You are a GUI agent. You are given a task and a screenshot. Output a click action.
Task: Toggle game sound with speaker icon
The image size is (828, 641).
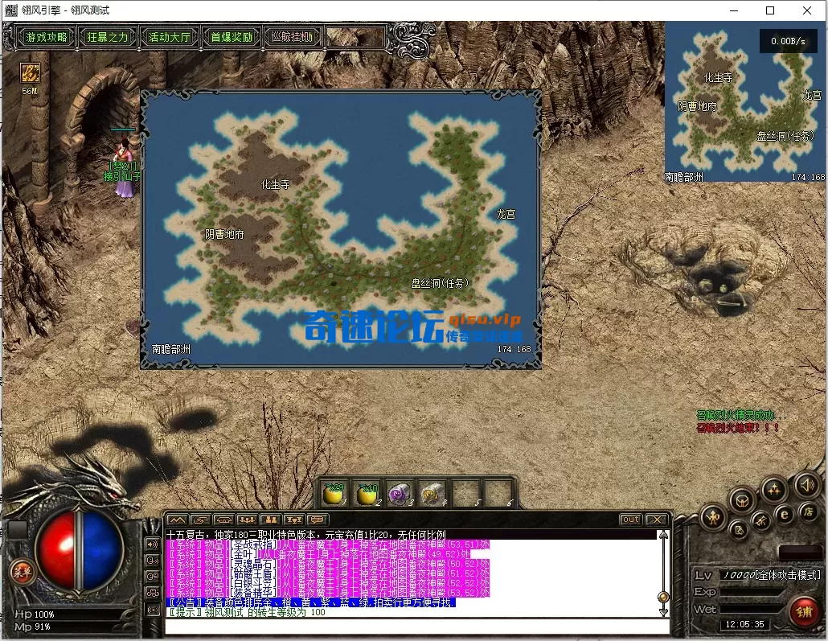(806, 485)
